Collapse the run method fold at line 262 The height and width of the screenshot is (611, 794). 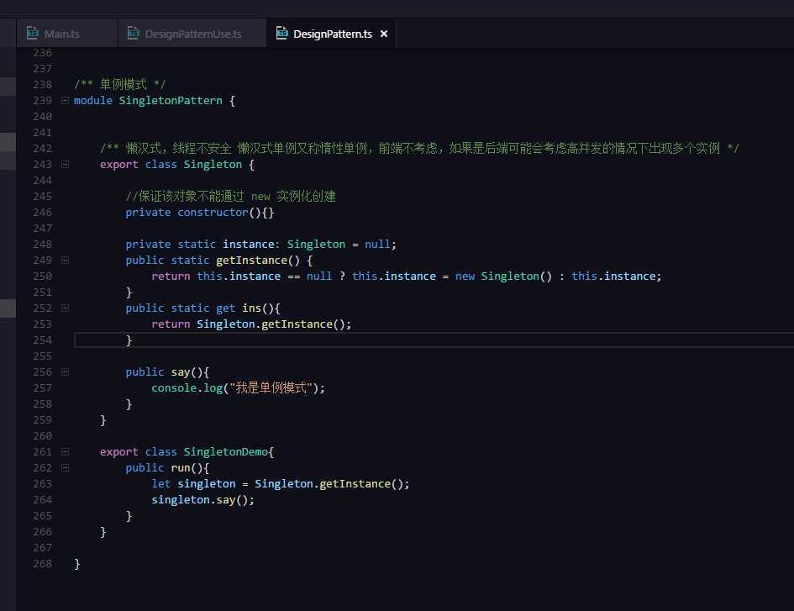[x=65, y=467]
